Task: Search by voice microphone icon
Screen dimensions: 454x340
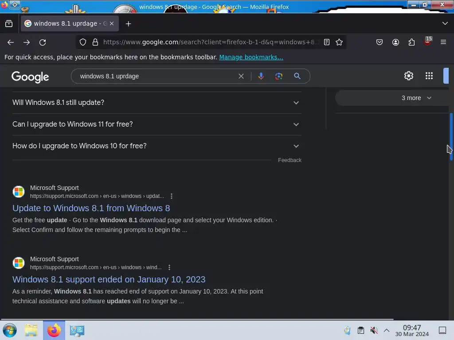Action: pos(261,76)
